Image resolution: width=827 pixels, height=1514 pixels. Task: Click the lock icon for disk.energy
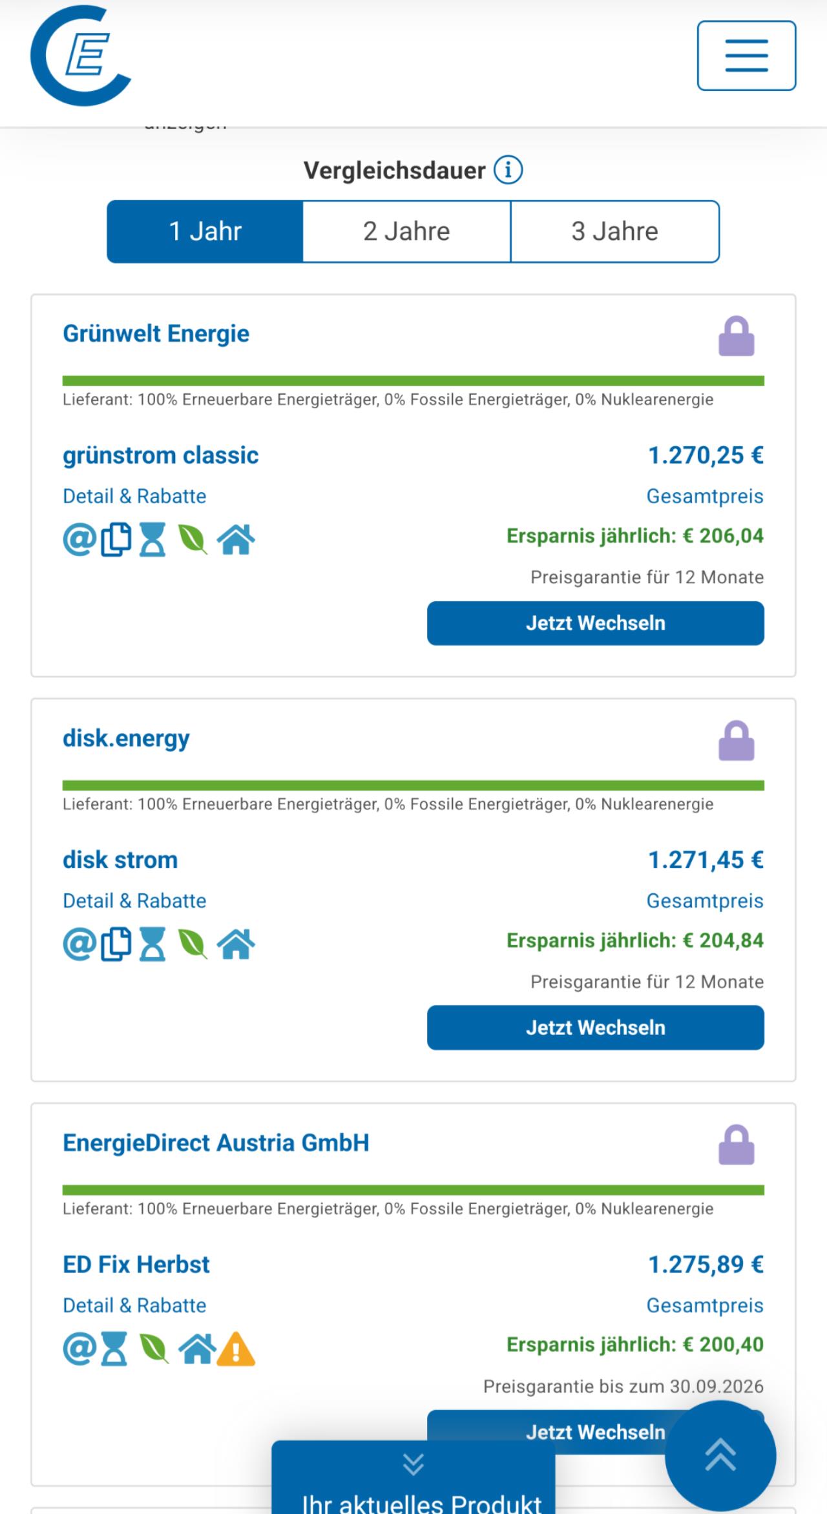pyautogui.click(x=737, y=741)
